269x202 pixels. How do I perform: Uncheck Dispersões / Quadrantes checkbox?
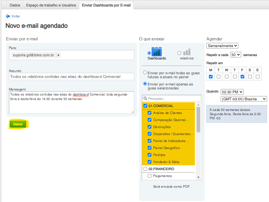[x=149, y=134]
